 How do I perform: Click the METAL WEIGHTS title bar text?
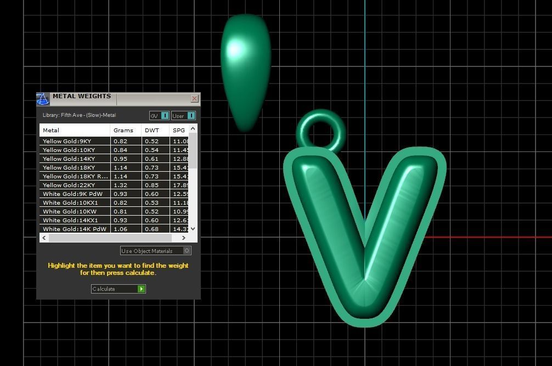click(x=82, y=96)
